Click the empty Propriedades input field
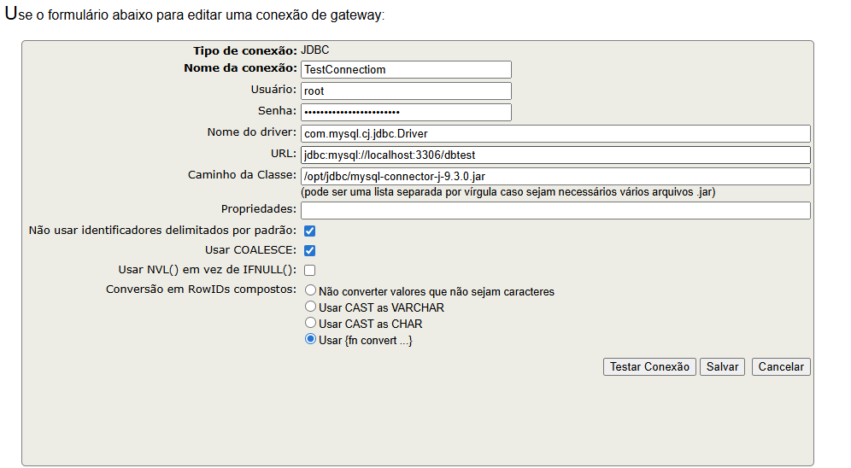 coord(555,210)
